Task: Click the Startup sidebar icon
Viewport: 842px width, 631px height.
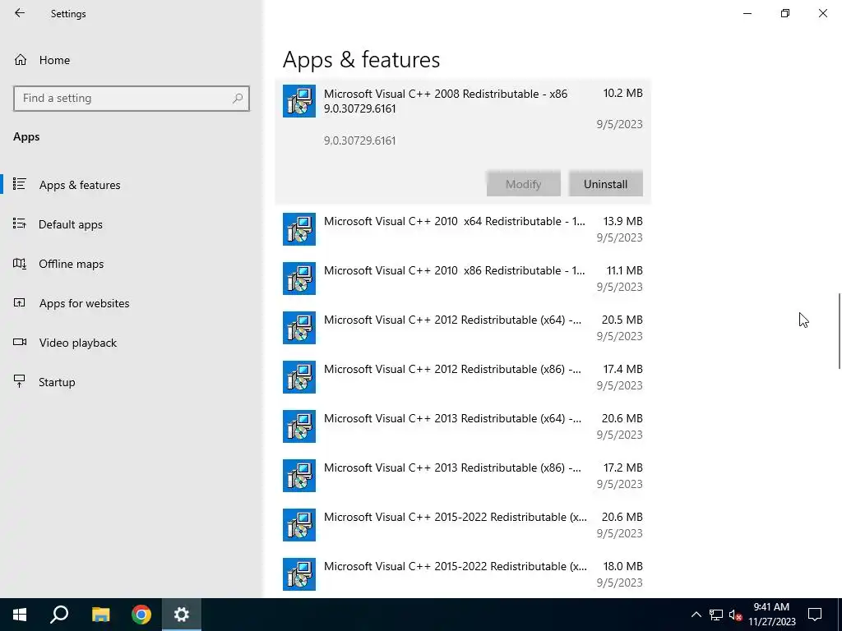Action: coord(20,381)
